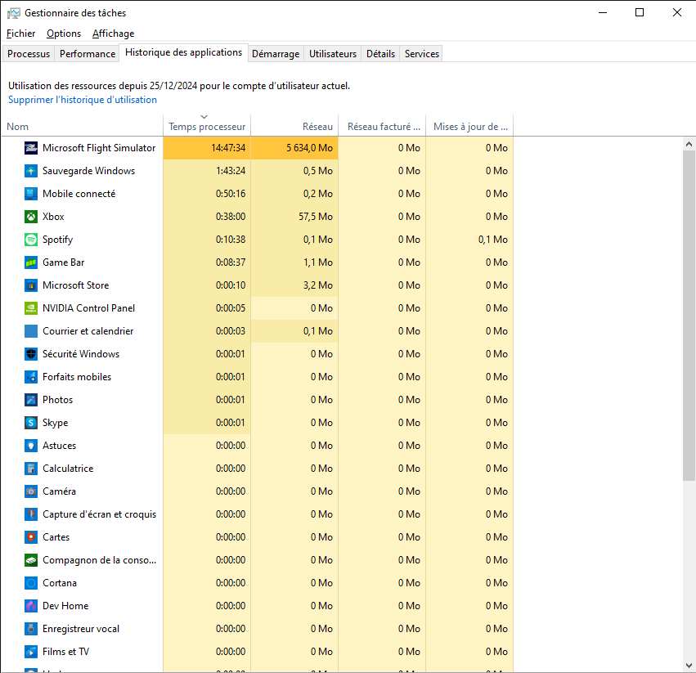Select the Game Bar icon

click(30, 262)
